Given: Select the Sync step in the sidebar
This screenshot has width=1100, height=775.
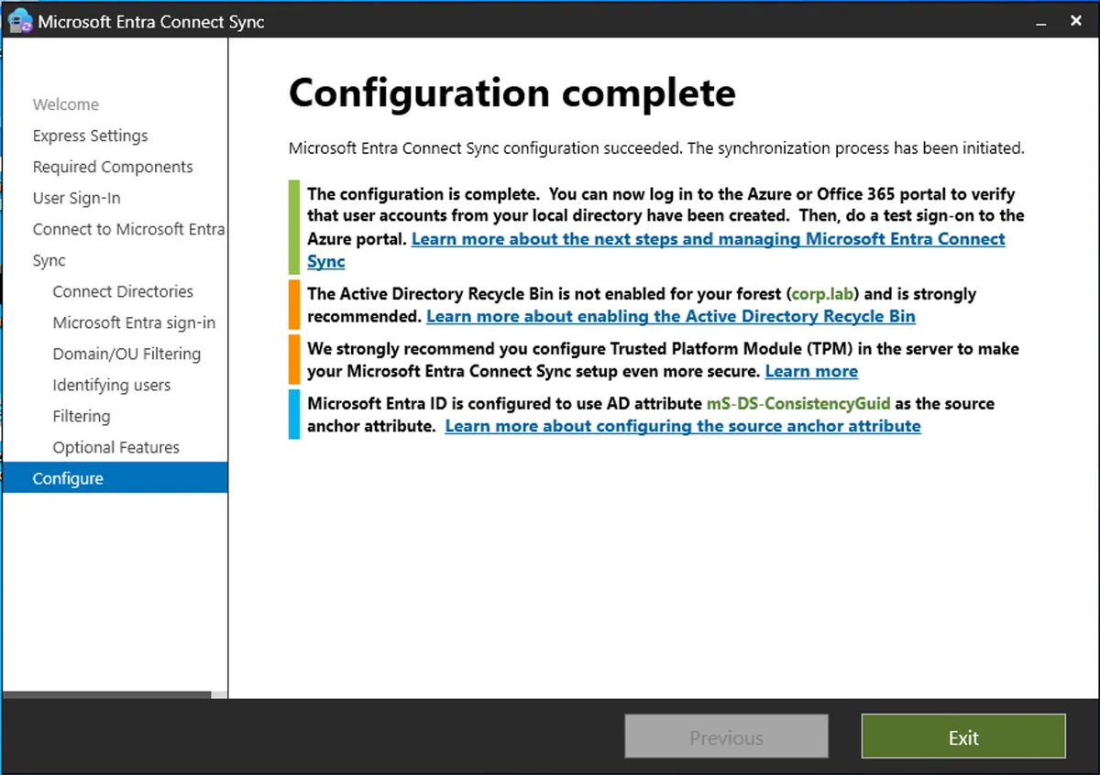Looking at the screenshot, I should pyautogui.click(x=49, y=260).
